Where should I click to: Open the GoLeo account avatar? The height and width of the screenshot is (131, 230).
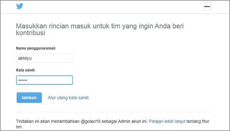pos(207,7)
